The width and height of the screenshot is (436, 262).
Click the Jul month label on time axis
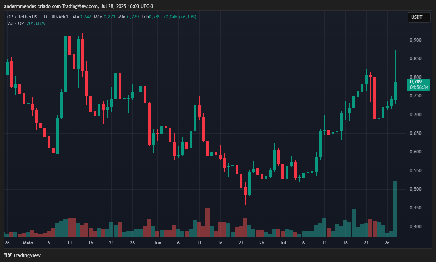283,243
